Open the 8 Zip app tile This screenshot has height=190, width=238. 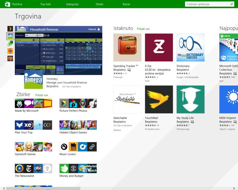tap(159, 48)
